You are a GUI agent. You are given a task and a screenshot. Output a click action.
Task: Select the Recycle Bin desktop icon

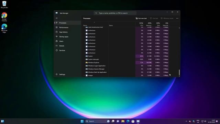[4, 4]
